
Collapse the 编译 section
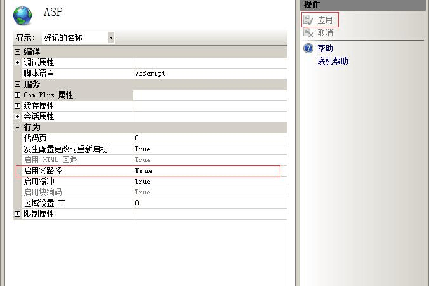coord(18,51)
